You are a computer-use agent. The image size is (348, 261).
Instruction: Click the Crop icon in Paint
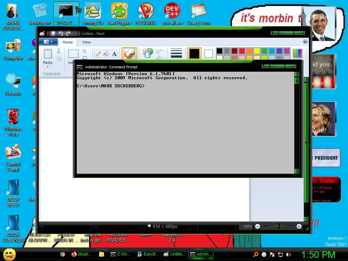(84, 51)
